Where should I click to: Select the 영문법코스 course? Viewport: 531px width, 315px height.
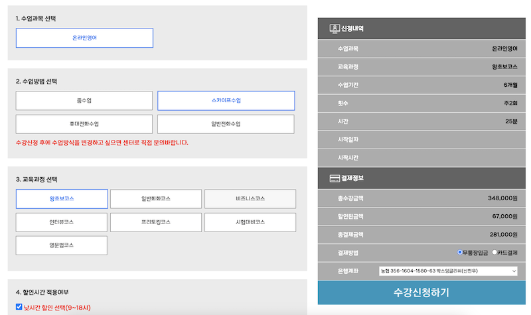[62, 245]
